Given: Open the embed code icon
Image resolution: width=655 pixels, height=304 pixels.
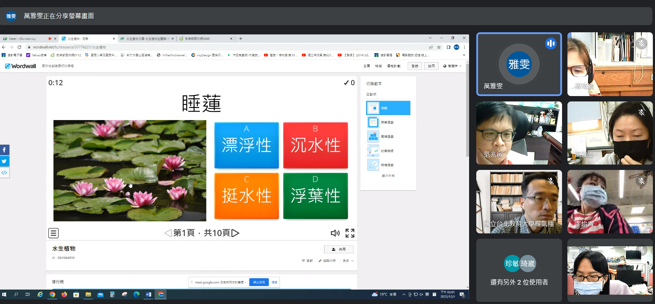Looking at the screenshot, I should 4,173.
